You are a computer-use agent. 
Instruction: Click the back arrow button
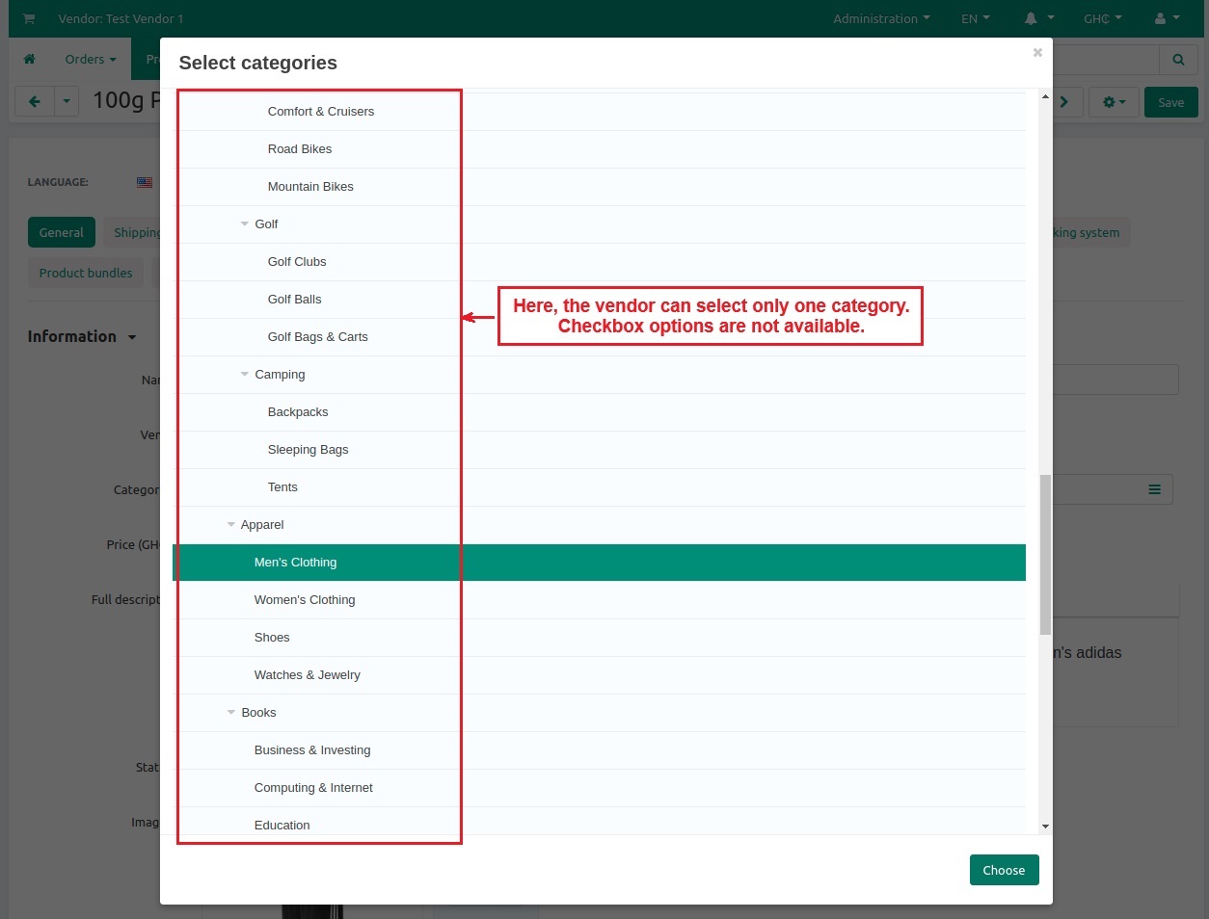tap(35, 102)
